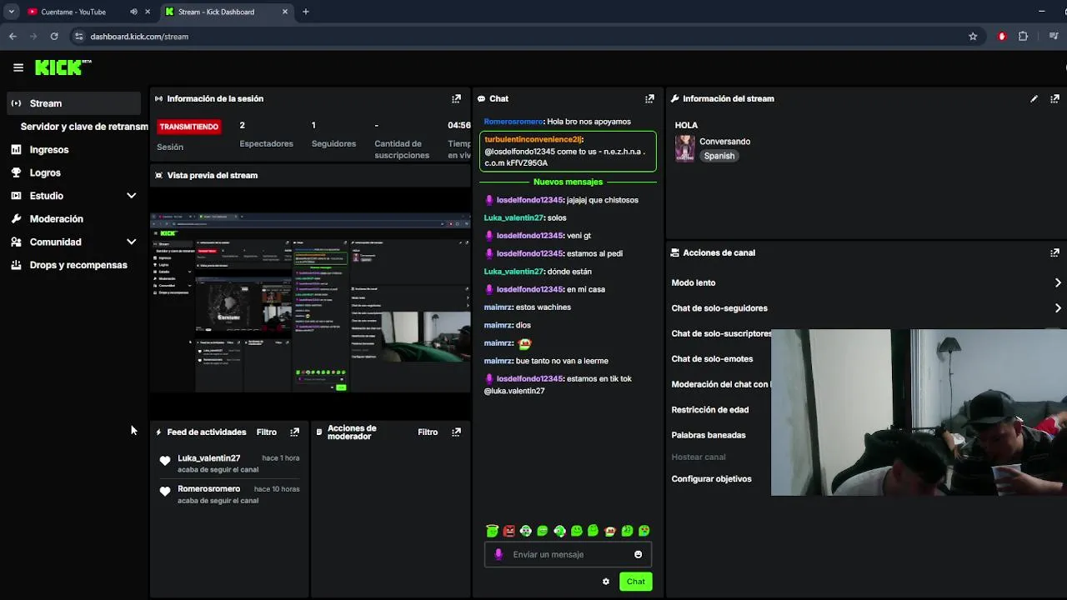Open Filtro in Acciones de moderador
Screen dimensions: 1067x600
pyautogui.click(x=428, y=432)
